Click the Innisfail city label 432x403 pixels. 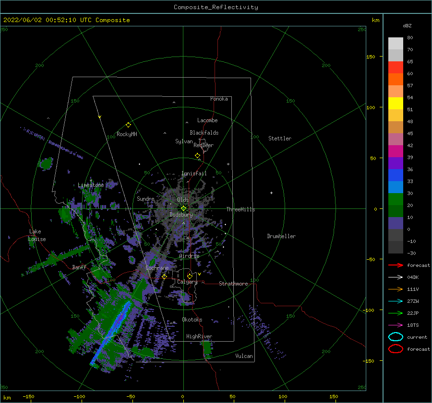(x=194, y=173)
